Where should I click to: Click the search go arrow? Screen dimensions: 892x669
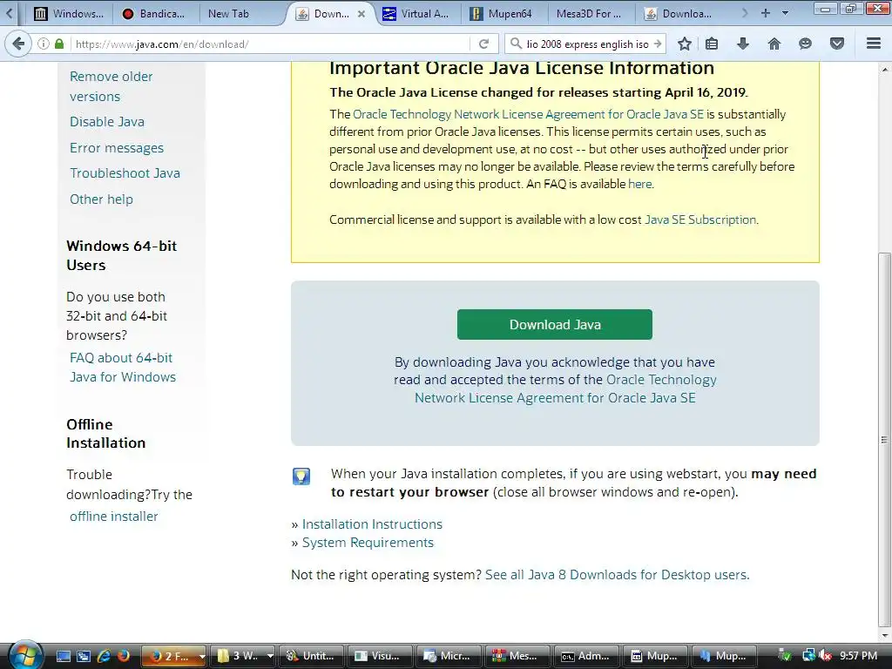(x=658, y=44)
